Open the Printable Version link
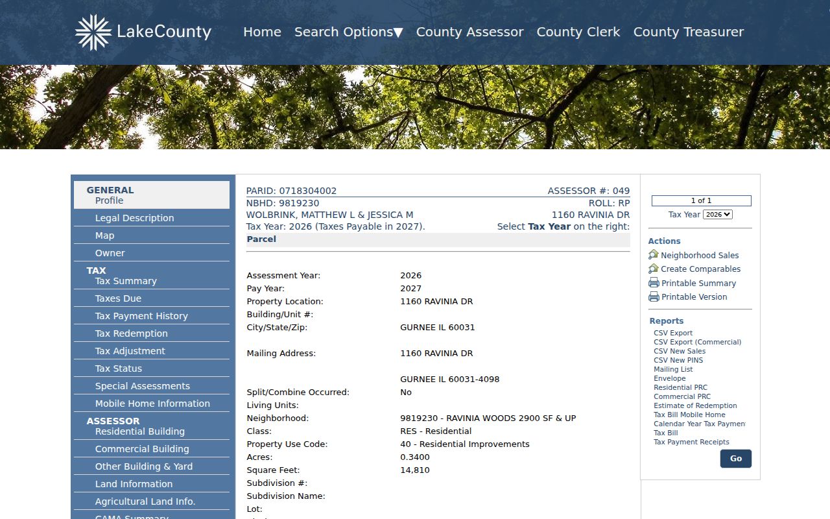The width and height of the screenshot is (830, 519). 694,297
